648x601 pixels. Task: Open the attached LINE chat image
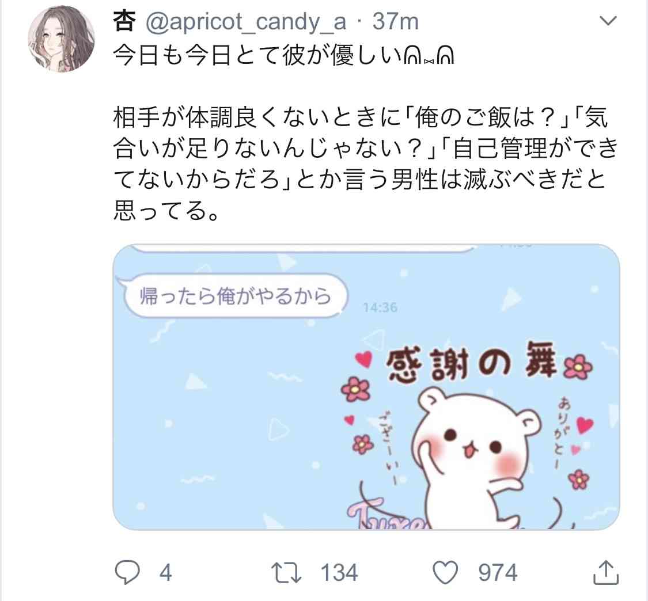pos(366,387)
